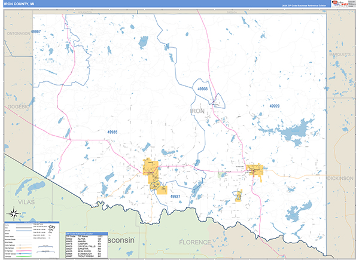The width and height of the screenshot is (359, 260).
Task: Click the ZIP Code line sample in the legend
Action: tap(24, 231)
